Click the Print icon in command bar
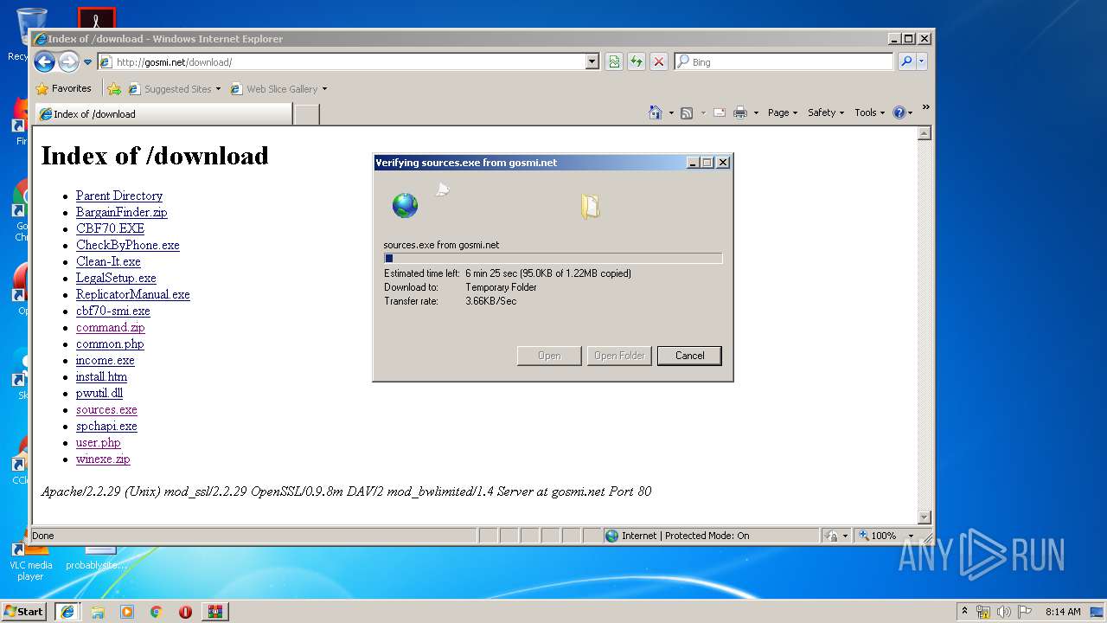 (x=740, y=112)
